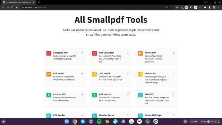This screenshot has height=125, width=222.
Task: Click the PDF to Excel title
Action: tap(105, 94)
